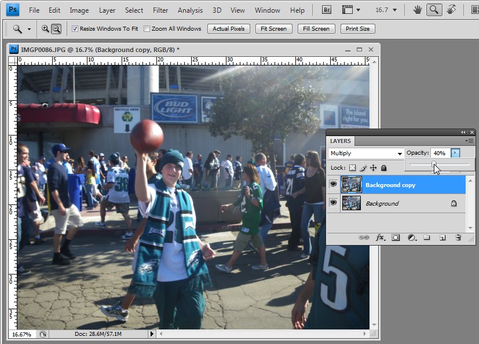
Task: Select the Hand tool in the application bar
Action: pos(417,10)
